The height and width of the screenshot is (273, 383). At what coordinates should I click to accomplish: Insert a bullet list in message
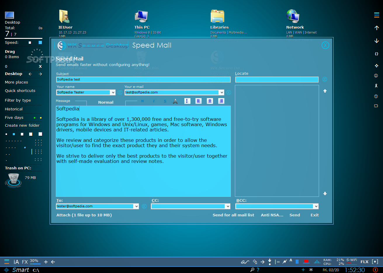pyautogui.click(x=187, y=101)
